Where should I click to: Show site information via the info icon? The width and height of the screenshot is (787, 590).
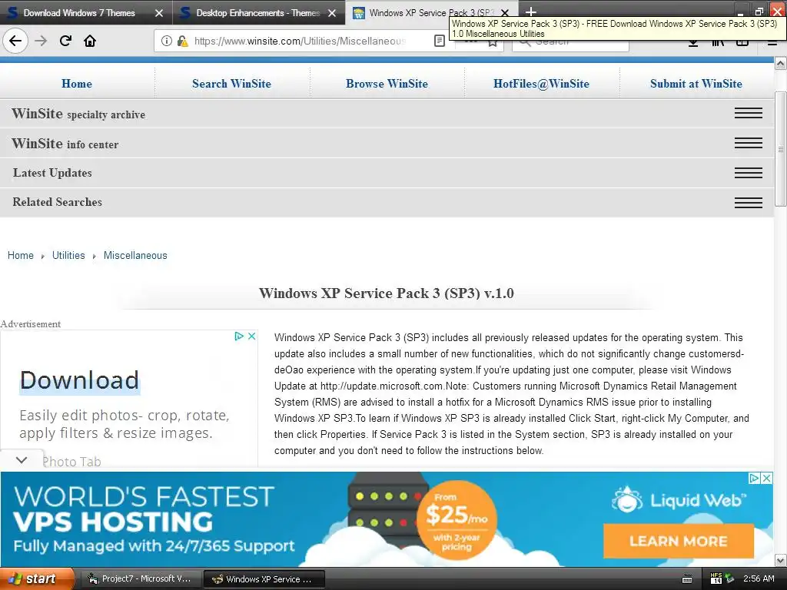coord(167,41)
